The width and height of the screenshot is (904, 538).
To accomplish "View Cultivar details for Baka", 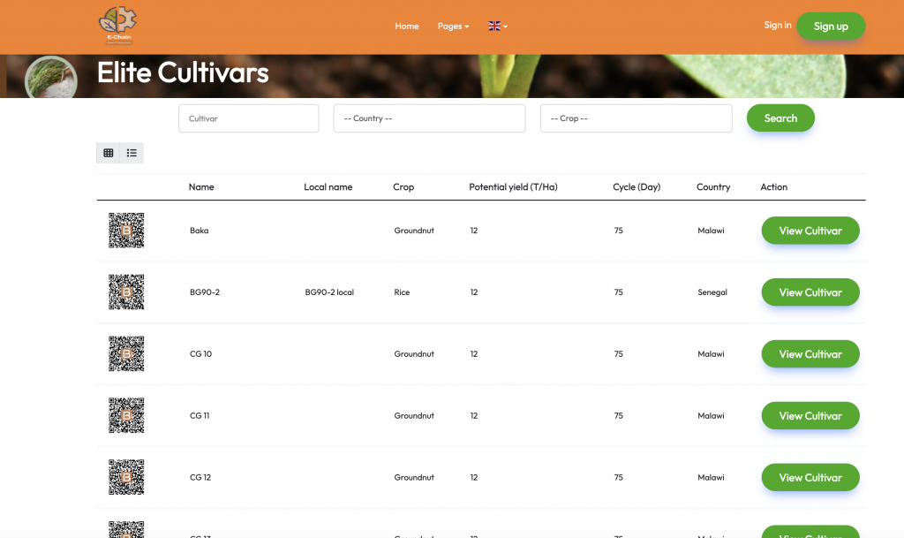I will [810, 231].
